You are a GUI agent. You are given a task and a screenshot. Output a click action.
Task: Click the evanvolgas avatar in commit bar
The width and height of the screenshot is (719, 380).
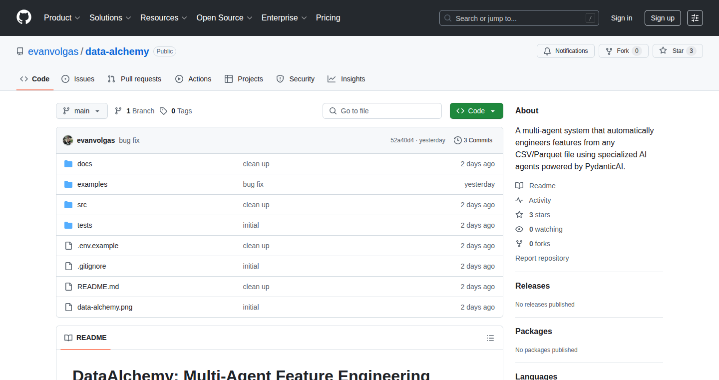pyautogui.click(x=68, y=140)
